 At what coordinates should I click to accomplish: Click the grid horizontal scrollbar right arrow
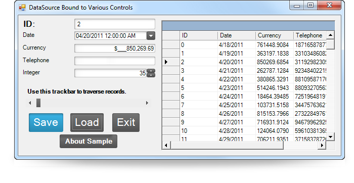click(322, 146)
